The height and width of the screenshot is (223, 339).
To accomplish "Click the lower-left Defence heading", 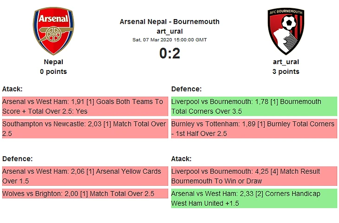I will 17,158.
